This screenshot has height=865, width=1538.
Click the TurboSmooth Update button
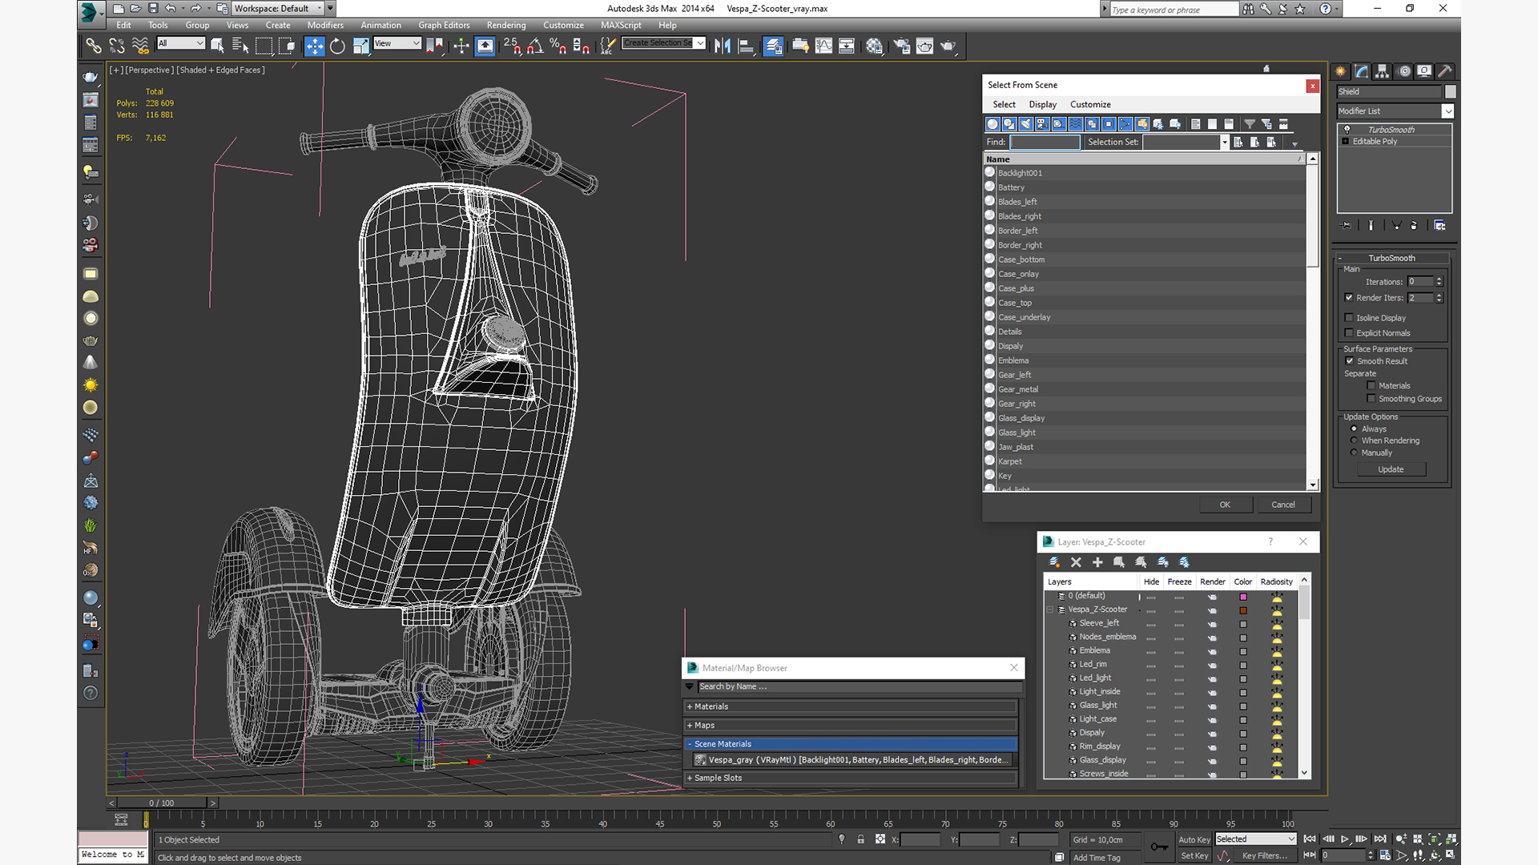click(1391, 469)
